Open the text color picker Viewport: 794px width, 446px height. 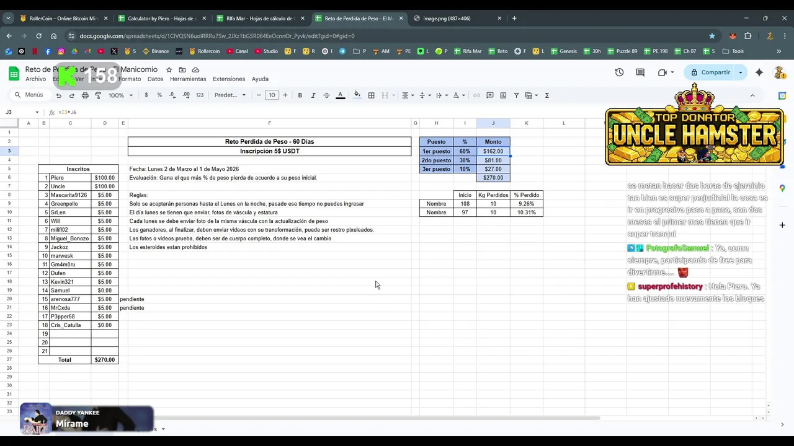tap(340, 95)
